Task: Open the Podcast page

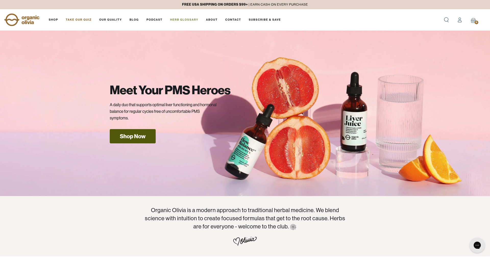Action: click(154, 20)
